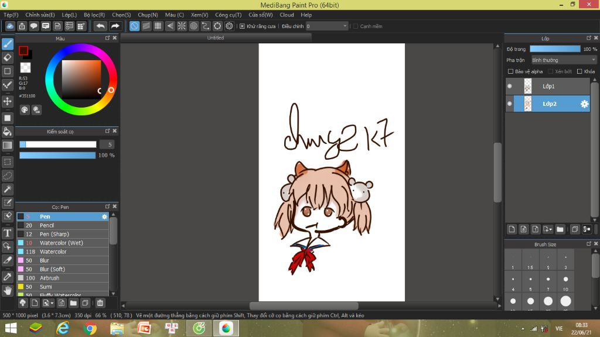
Task: Open the Điều chỉnh correction dropdown
Action: coord(327,26)
